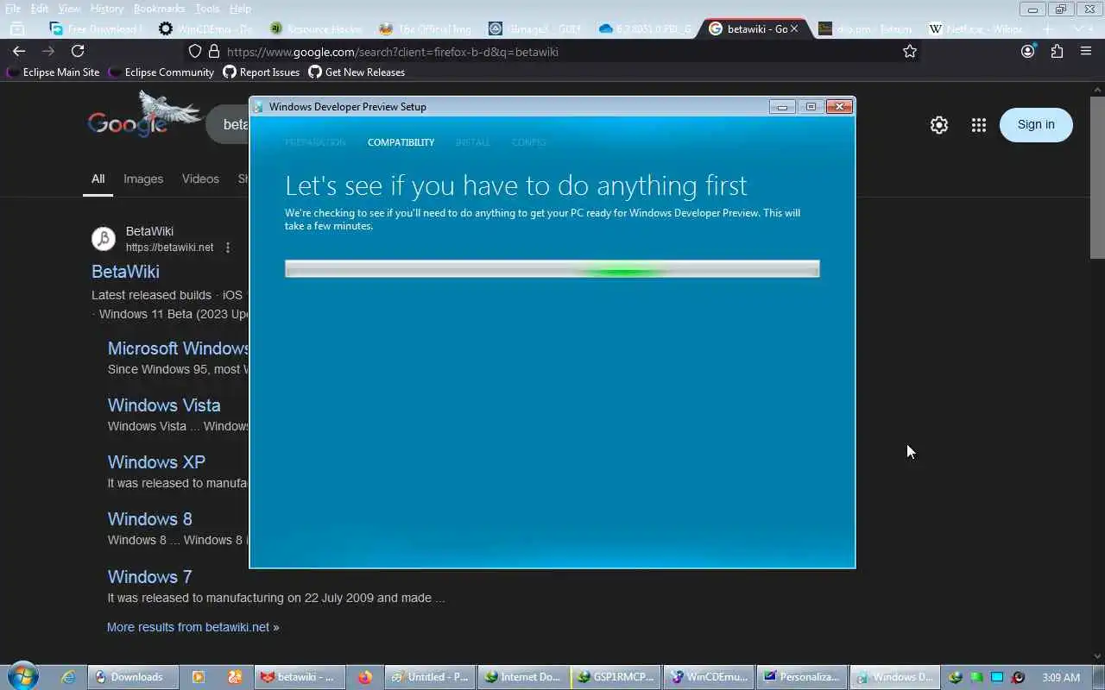Open Windows XP sublink
The image size is (1105, 690).
(x=156, y=462)
